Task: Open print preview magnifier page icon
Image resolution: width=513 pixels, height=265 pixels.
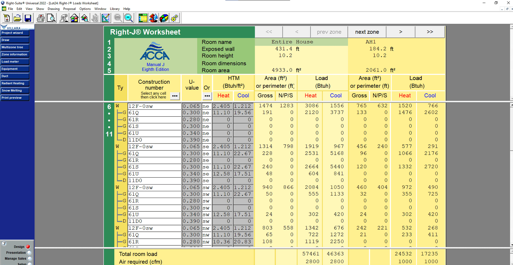Action: click(51, 18)
